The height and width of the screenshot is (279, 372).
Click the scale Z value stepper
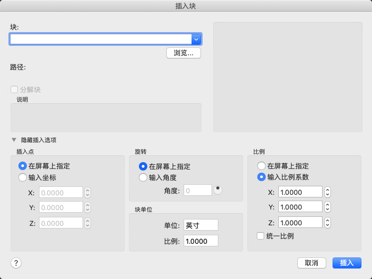[x=327, y=223]
